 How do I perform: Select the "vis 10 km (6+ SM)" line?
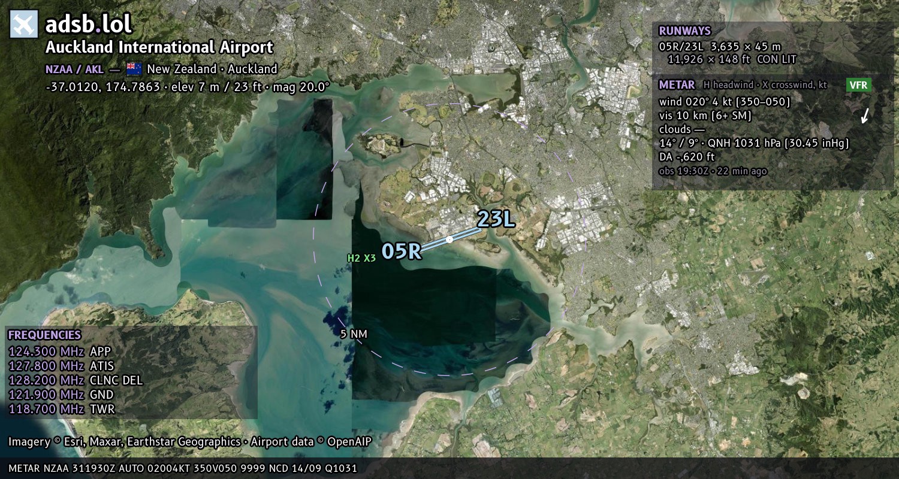point(705,116)
